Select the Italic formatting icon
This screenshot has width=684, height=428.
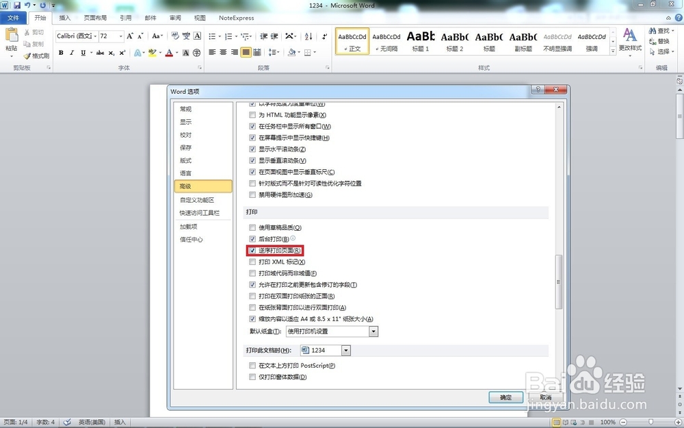click(72, 52)
